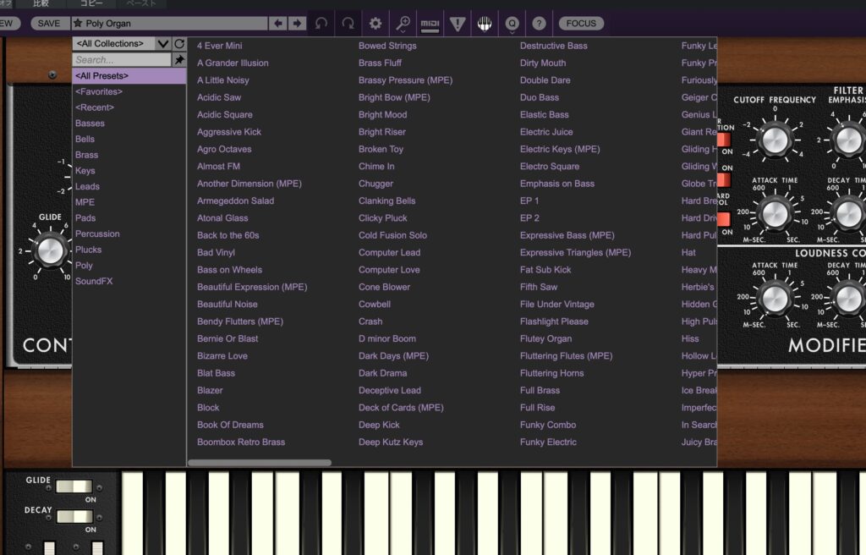Screen dimensions: 866x555
Task: Click the magnifier zoom icon
Action: coord(403,24)
